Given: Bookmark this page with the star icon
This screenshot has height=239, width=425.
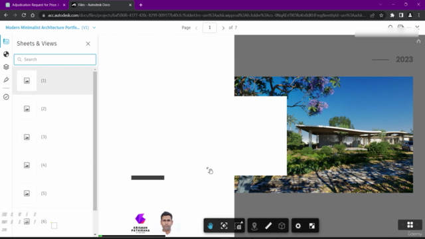Looking at the screenshot, I should tap(381, 15).
